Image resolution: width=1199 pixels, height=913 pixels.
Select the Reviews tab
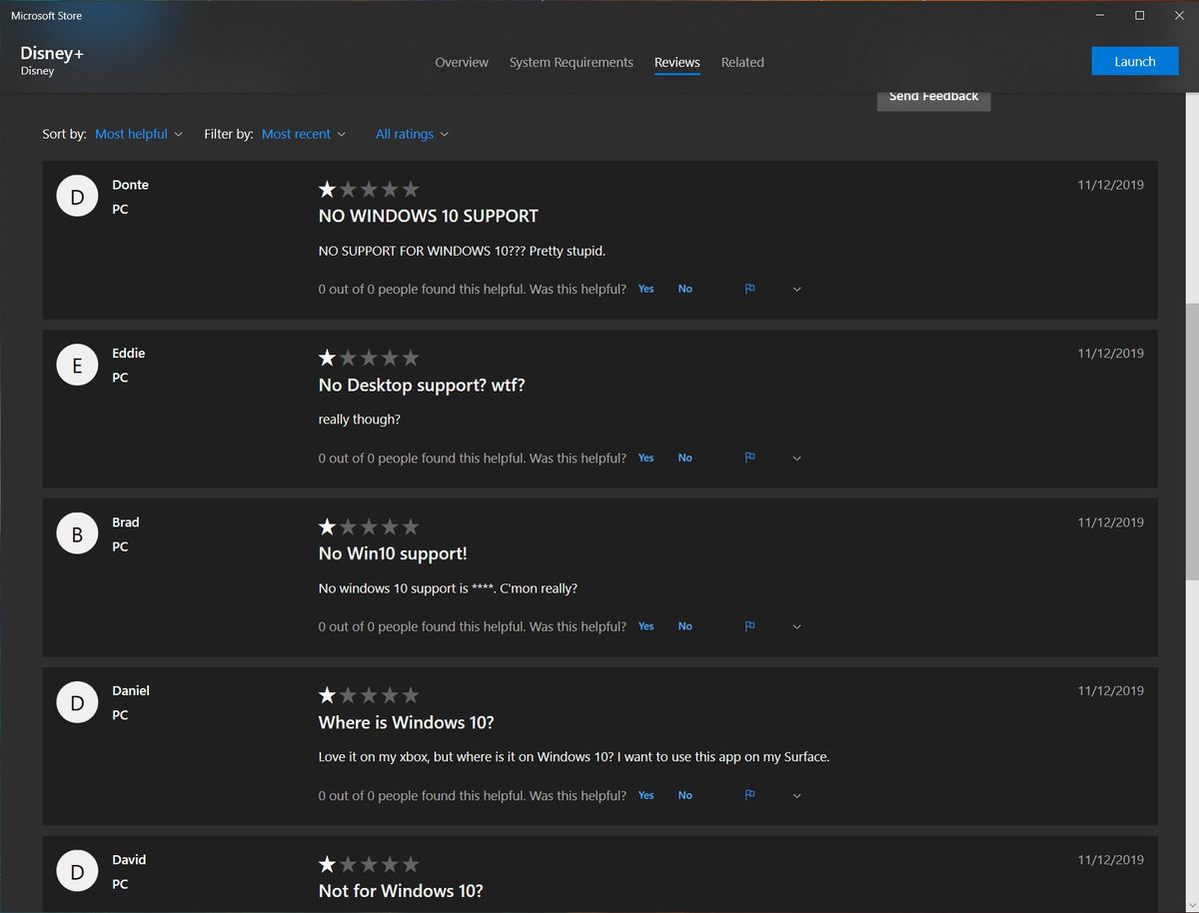point(677,62)
